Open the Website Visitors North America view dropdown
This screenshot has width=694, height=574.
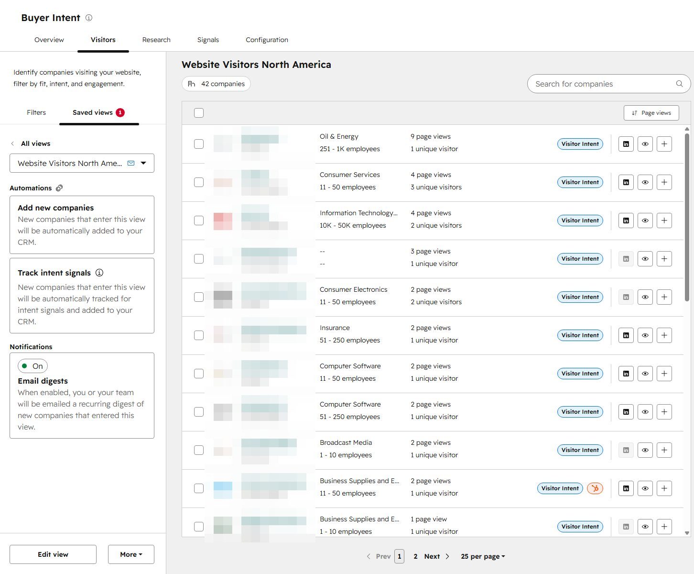coord(82,163)
